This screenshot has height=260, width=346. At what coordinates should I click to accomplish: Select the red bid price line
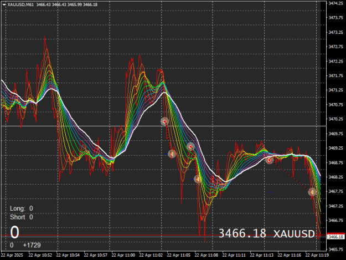163,235
